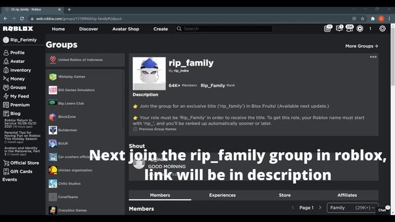Open the group's three-dot options menu
Screen dimensions: 395x222
373,57
